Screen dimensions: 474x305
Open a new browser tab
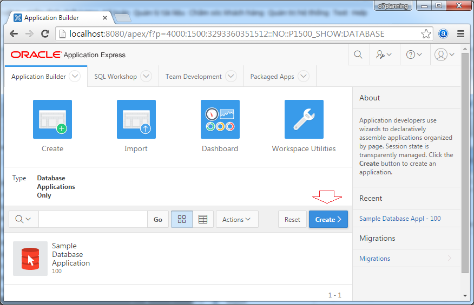[123, 18]
